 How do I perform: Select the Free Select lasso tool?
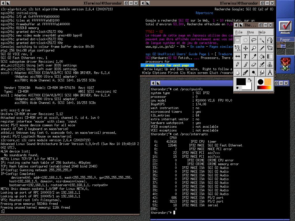pos(254,40)
